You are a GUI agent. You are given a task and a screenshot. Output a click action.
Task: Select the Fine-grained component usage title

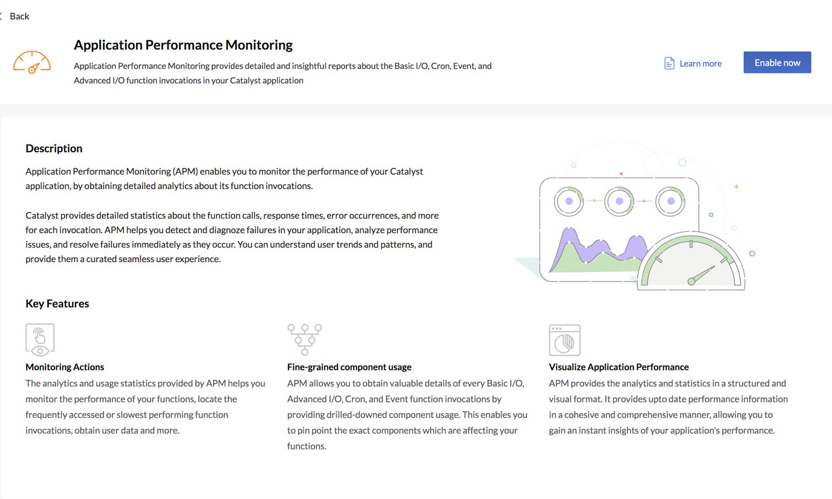[x=349, y=367]
